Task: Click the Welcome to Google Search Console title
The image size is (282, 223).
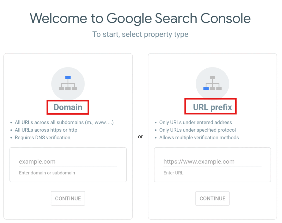Action: pos(140,18)
